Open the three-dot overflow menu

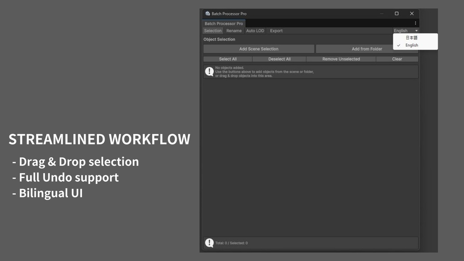pyautogui.click(x=415, y=23)
